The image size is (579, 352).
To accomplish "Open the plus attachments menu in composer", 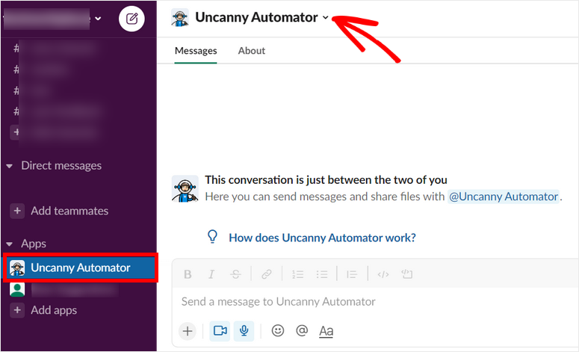I will [188, 331].
